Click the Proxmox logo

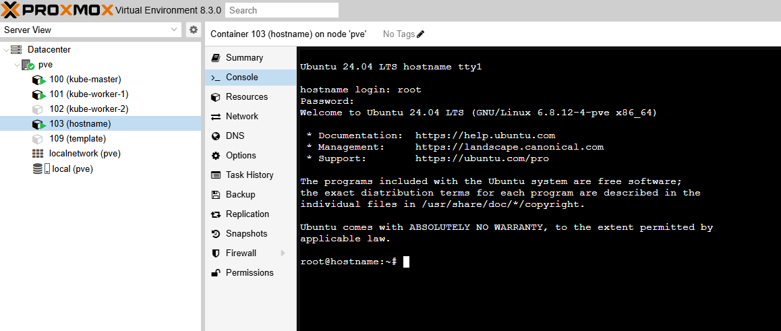tap(58, 9)
